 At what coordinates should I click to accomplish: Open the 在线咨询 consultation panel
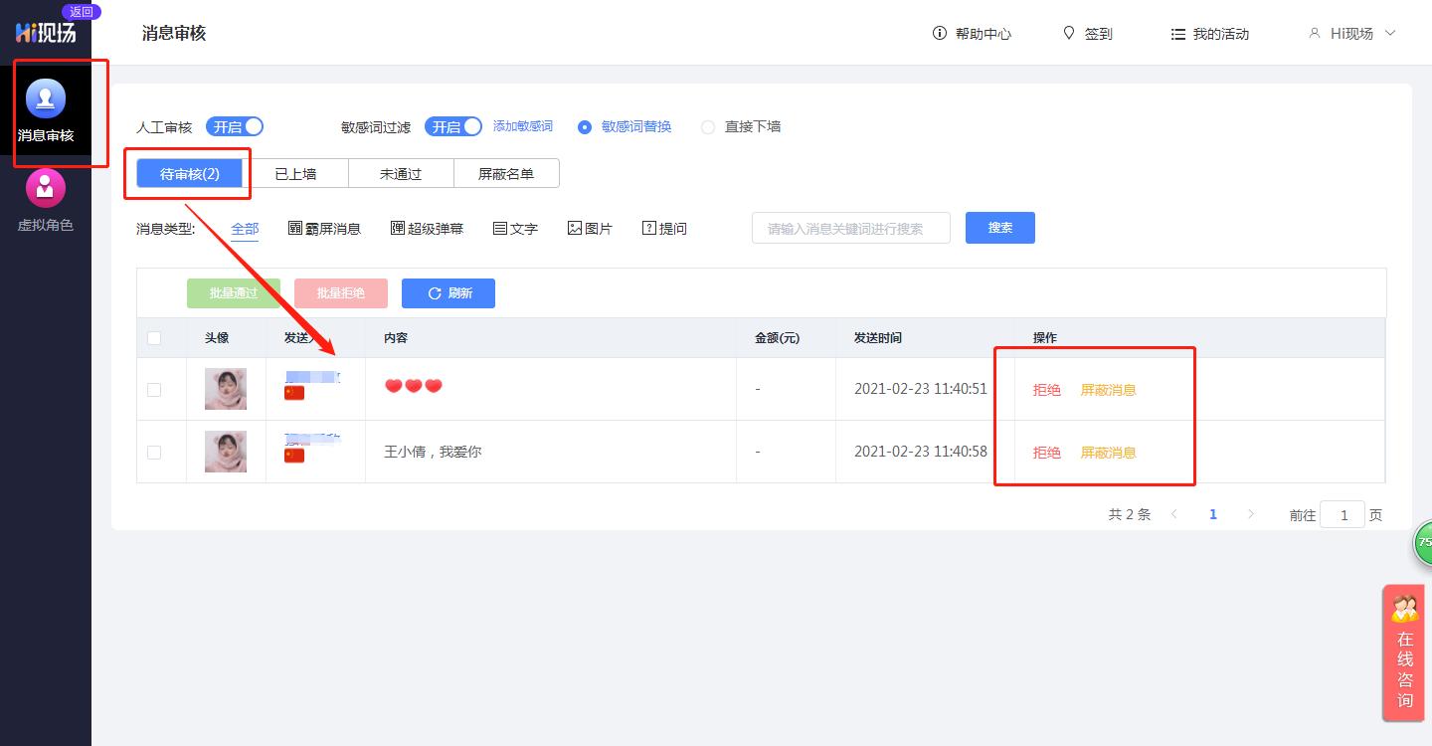(x=1404, y=653)
